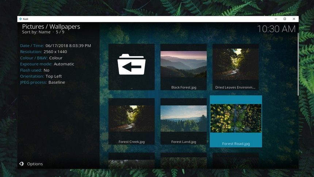Screen dimensions: 314x177
Task: Open the Dried Leaves Environment picture
Action: [235, 64]
